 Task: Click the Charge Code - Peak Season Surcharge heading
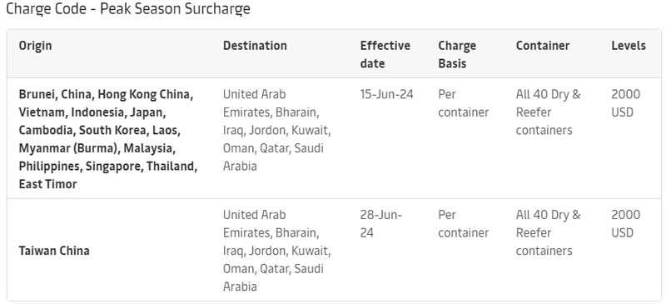pos(128,9)
